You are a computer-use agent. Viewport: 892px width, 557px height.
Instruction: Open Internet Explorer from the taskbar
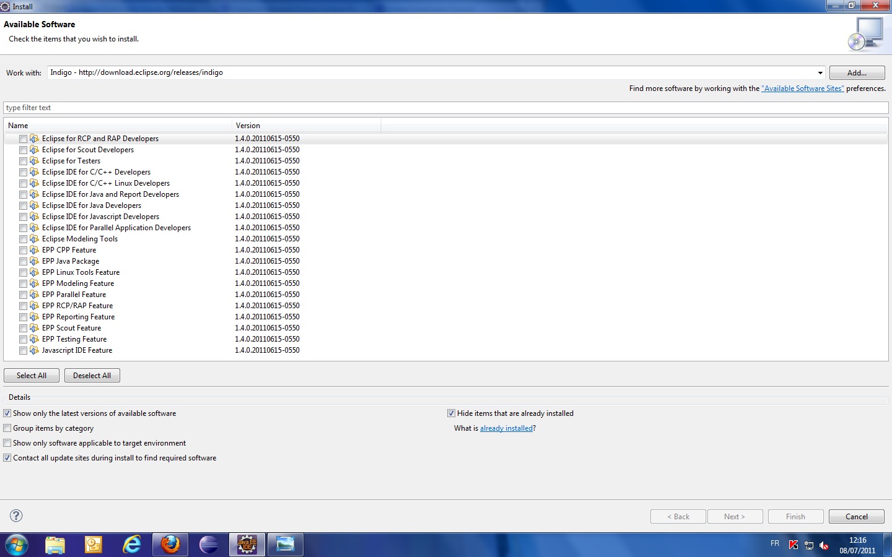click(x=132, y=545)
